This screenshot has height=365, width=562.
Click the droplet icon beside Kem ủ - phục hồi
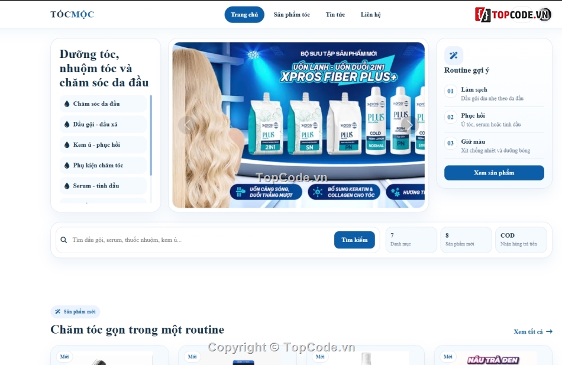point(67,144)
